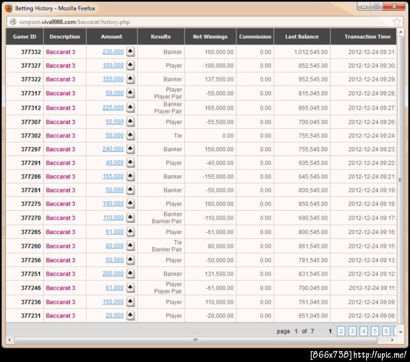Image resolution: width=410 pixels, height=362 pixels.
Task: Click the Amount column header
Action: [x=111, y=36]
